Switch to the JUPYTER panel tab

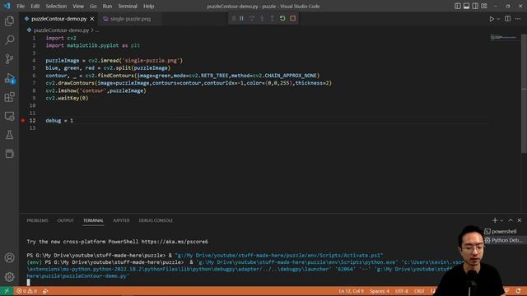[121, 220]
